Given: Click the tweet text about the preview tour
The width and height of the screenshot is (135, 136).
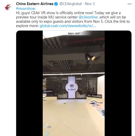Looking at the screenshot, I should point(73,19).
